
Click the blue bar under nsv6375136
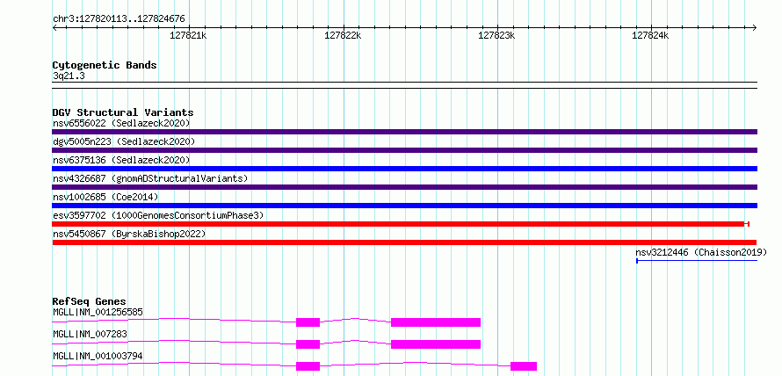coord(404,169)
